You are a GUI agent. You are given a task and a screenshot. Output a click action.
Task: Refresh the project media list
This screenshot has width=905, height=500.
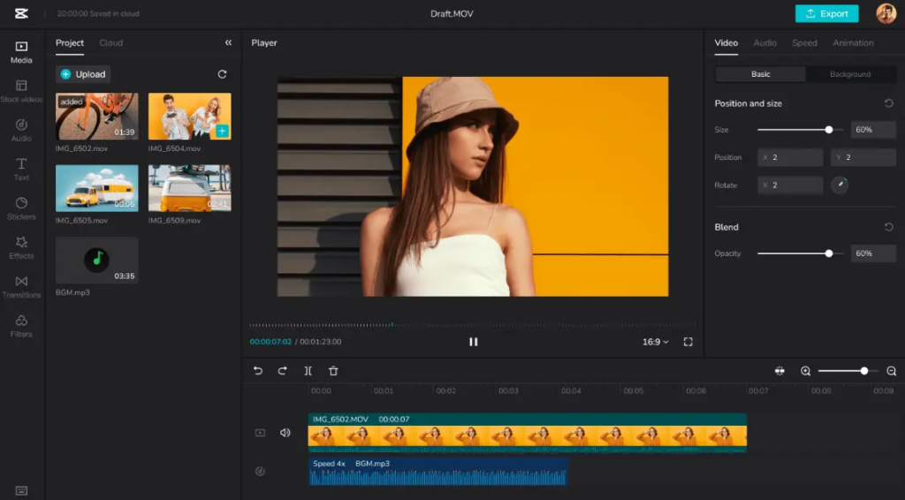[x=222, y=74]
